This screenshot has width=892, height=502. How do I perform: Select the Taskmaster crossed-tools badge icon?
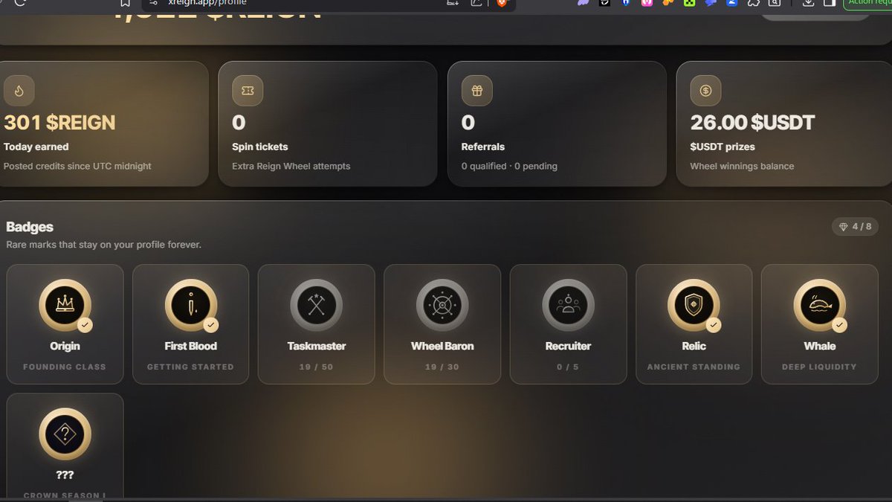pyautogui.click(x=317, y=305)
